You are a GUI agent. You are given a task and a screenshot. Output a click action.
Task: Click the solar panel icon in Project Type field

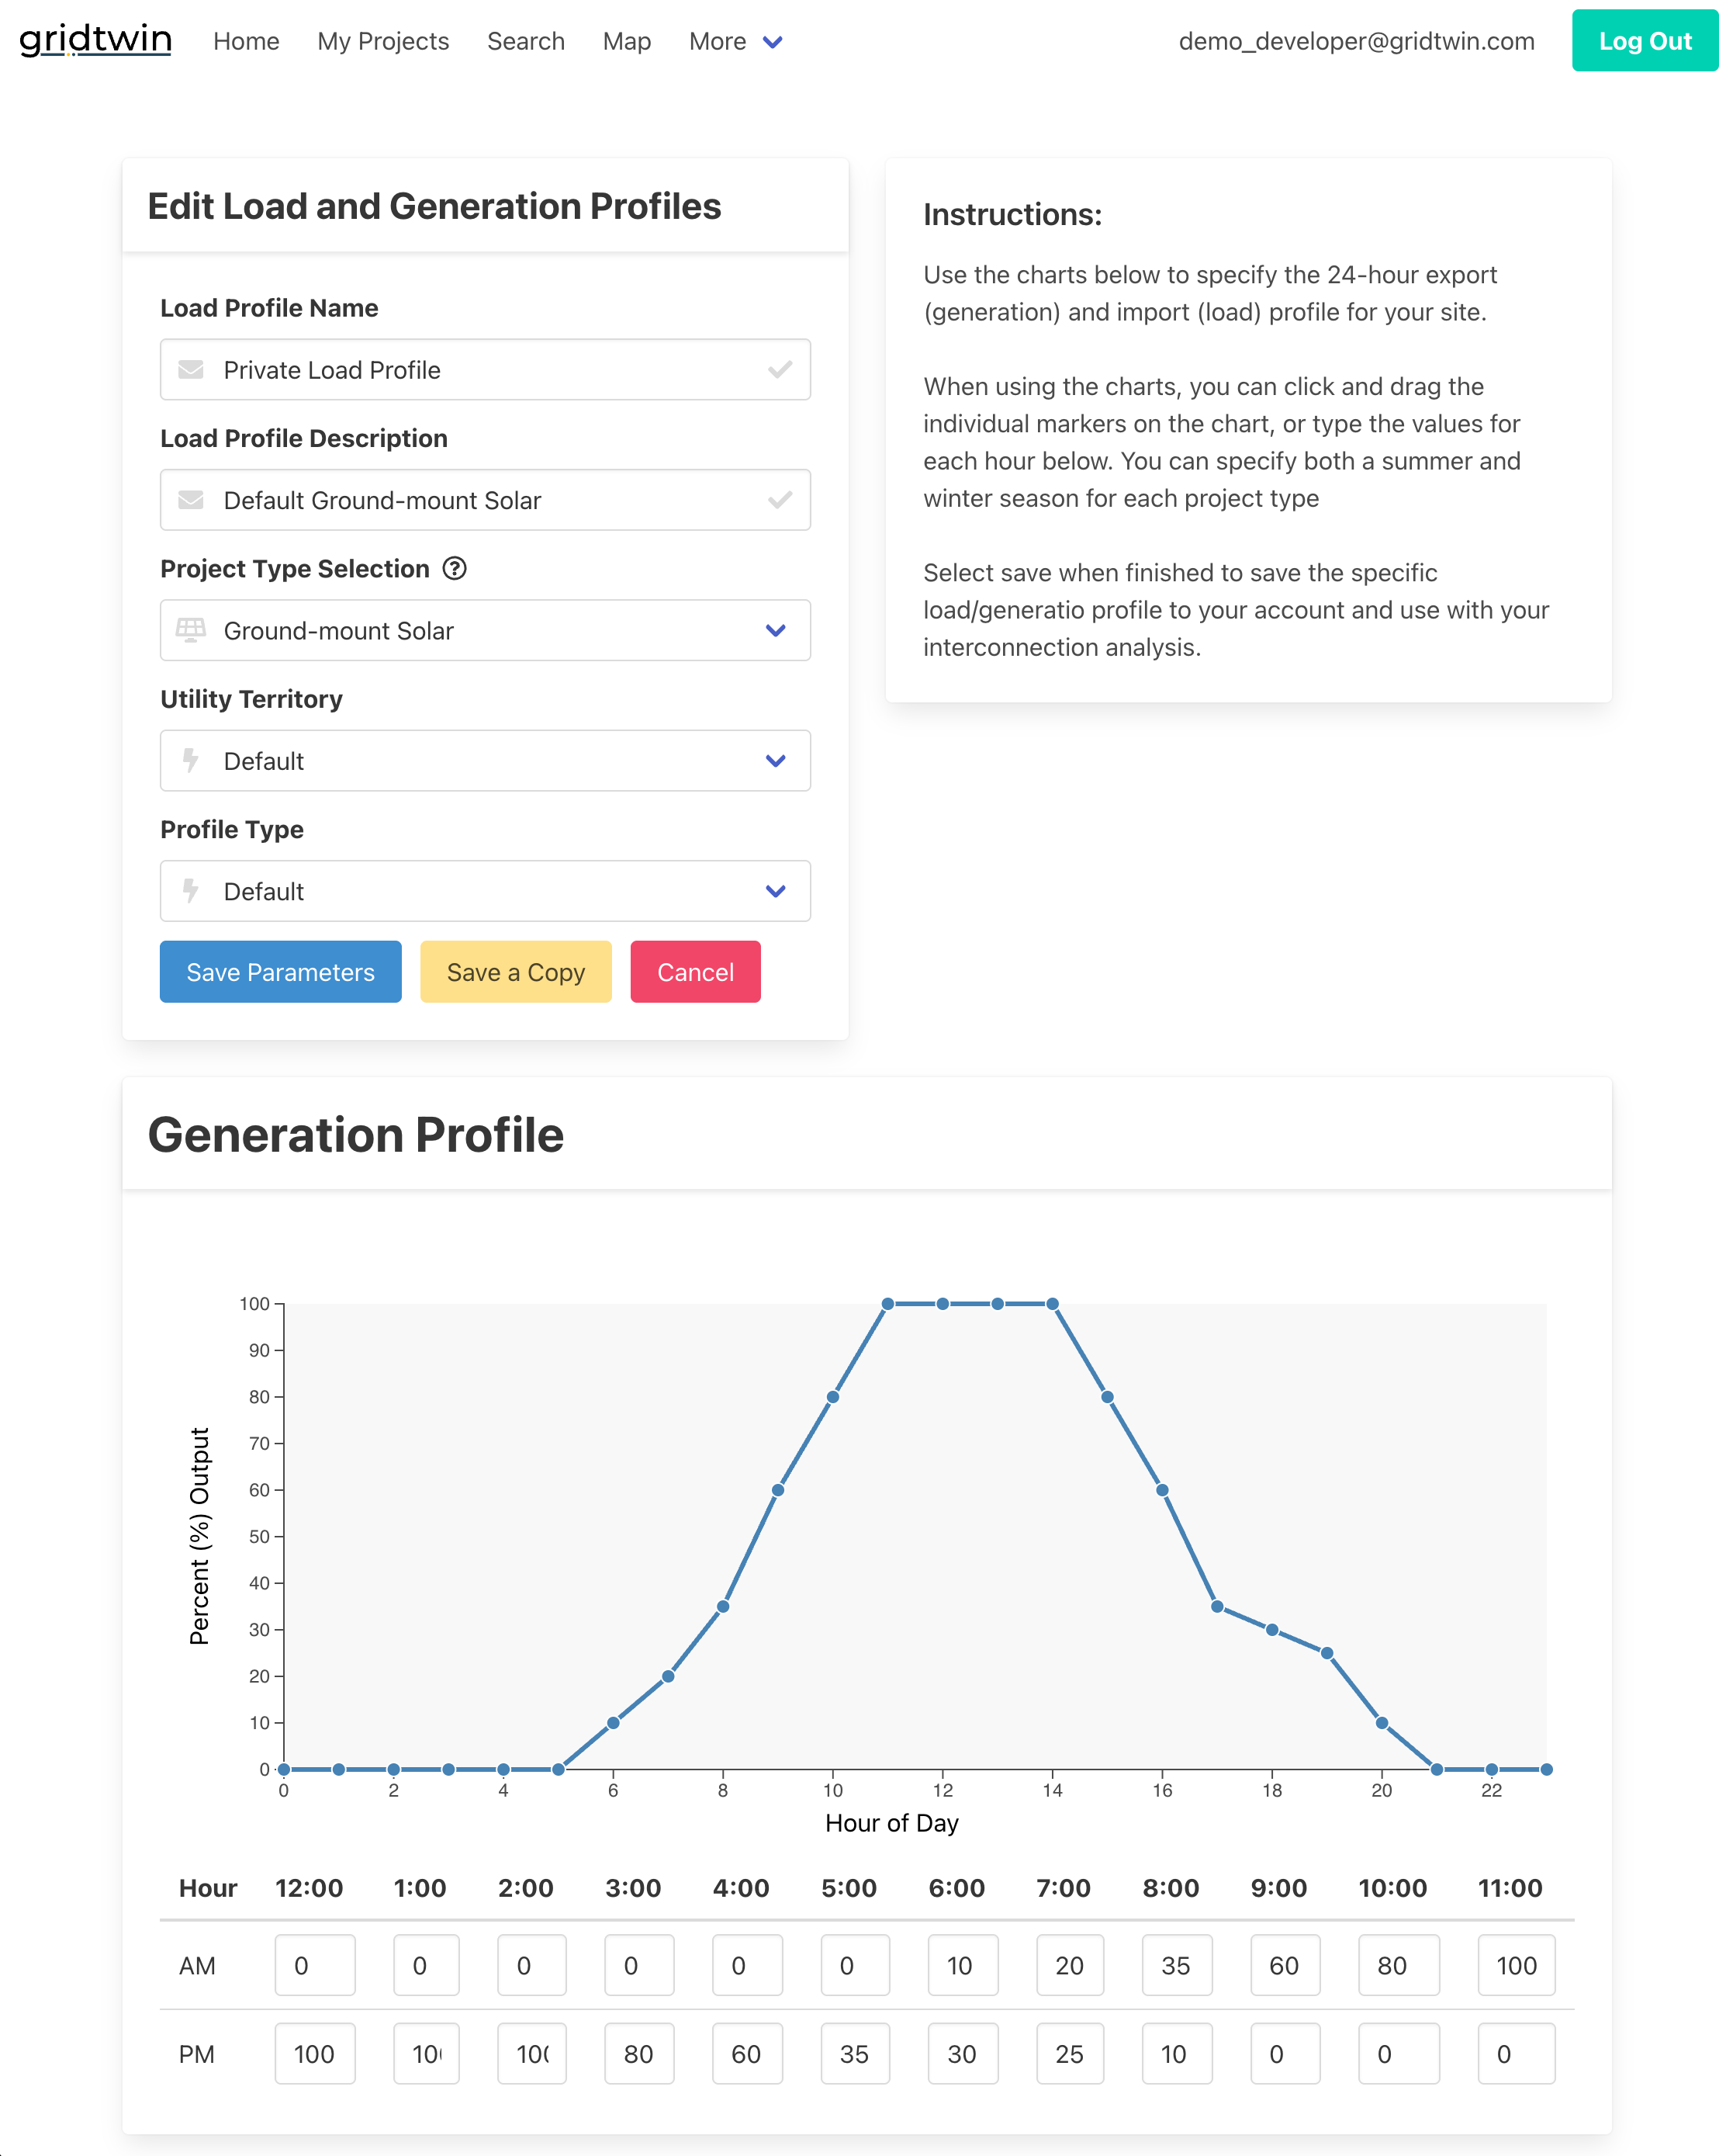coord(191,630)
